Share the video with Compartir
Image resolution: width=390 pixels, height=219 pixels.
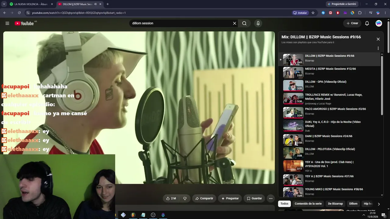pos(204,198)
